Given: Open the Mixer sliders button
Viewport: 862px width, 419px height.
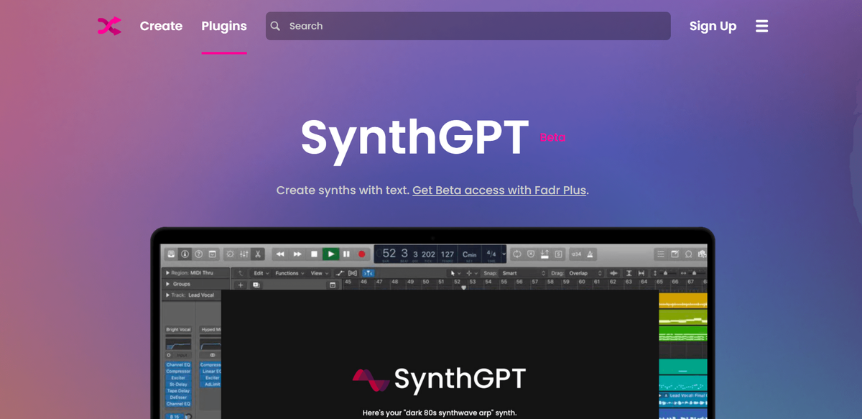Looking at the screenshot, I should pyautogui.click(x=244, y=254).
